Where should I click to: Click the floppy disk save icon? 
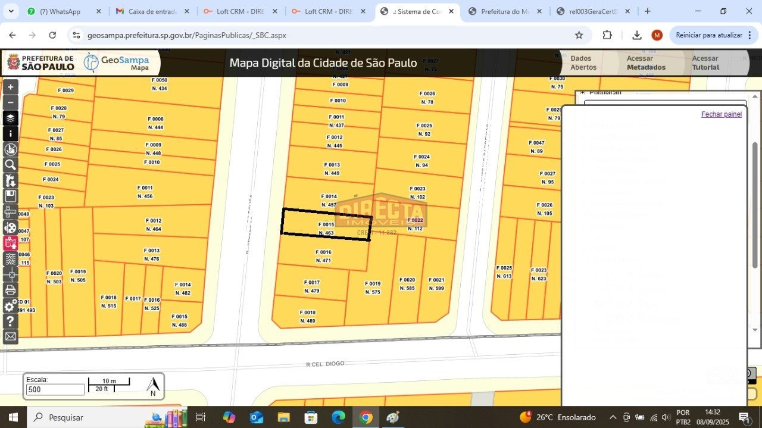[10, 196]
